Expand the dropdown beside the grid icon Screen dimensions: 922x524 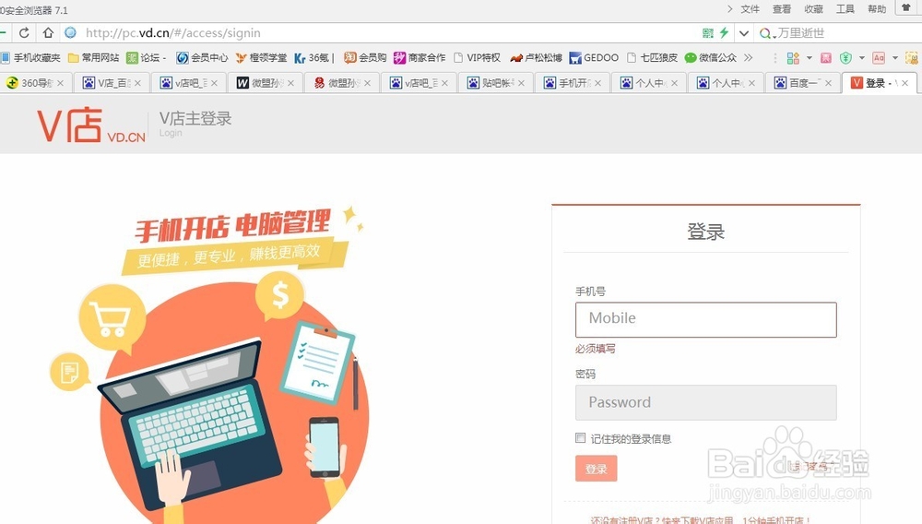pyautogui.click(x=810, y=57)
